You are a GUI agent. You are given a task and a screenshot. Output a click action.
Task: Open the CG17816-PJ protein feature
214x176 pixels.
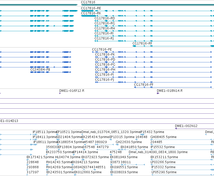click(105, 80)
